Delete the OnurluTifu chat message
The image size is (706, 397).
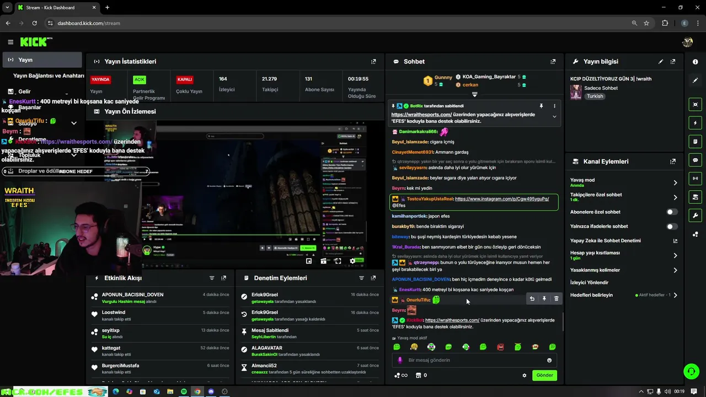click(x=556, y=299)
